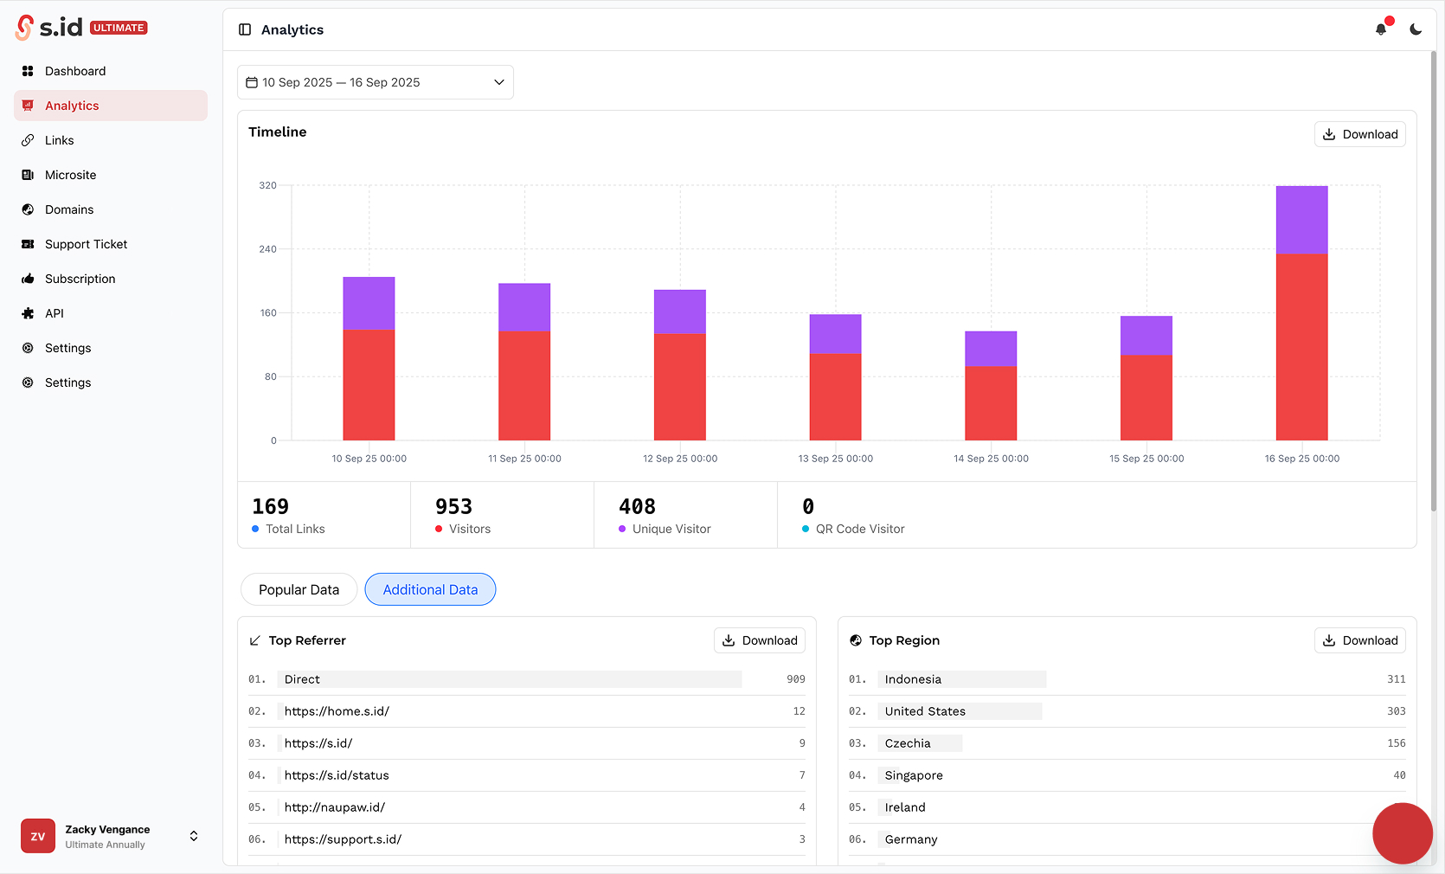Download the Timeline chart data
The image size is (1445, 874).
[1359, 134]
